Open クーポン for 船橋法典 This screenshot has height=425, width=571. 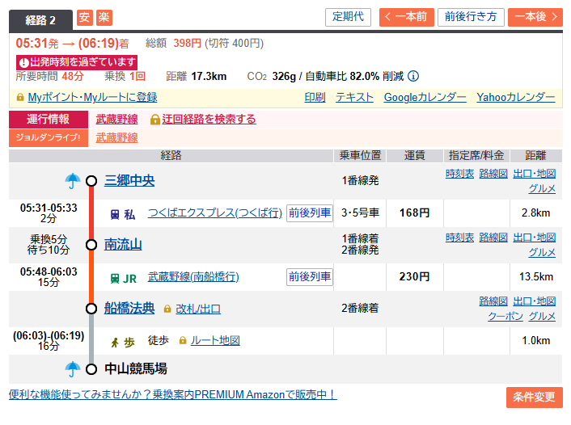505,316
